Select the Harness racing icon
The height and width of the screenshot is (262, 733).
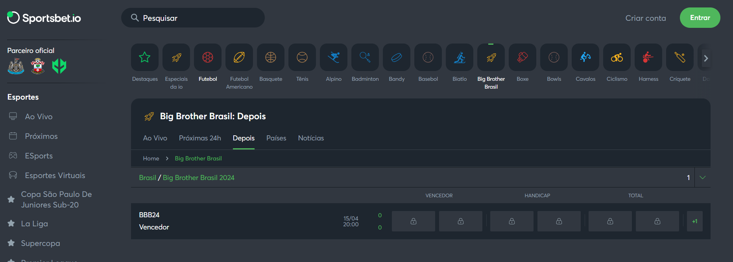tap(648, 57)
